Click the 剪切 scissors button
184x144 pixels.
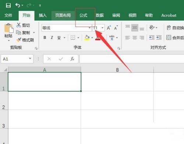click(x=23, y=25)
